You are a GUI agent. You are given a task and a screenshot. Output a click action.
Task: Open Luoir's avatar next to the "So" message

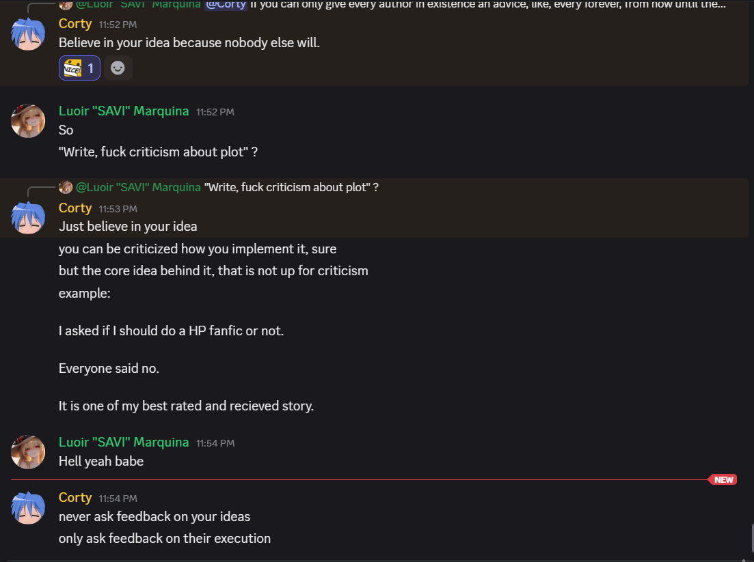tap(28, 122)
